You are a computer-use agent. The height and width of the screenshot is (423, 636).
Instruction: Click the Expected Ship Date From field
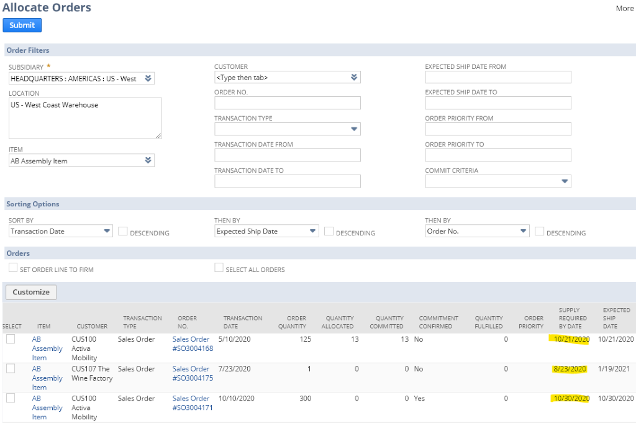click(x=497, y=77)
